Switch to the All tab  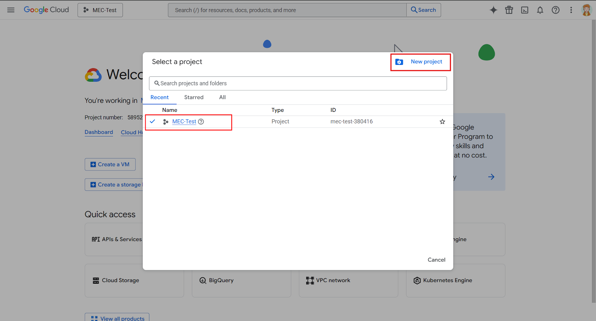(222, 97)
